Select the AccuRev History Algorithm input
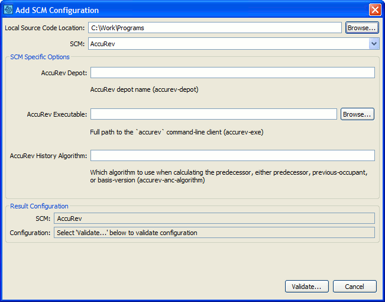The image size is (385, 302). (x=232, y=156)
